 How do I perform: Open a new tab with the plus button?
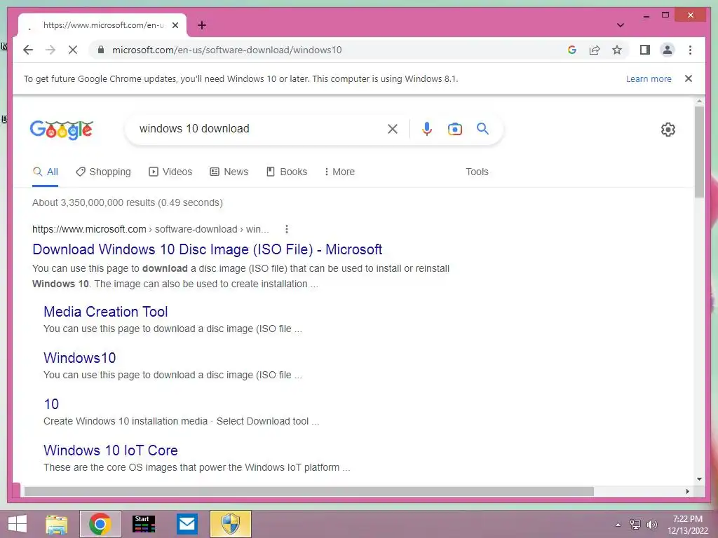[202, 25]
